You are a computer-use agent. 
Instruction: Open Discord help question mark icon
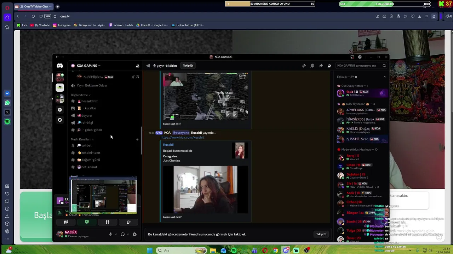click(x=360, y=57)
